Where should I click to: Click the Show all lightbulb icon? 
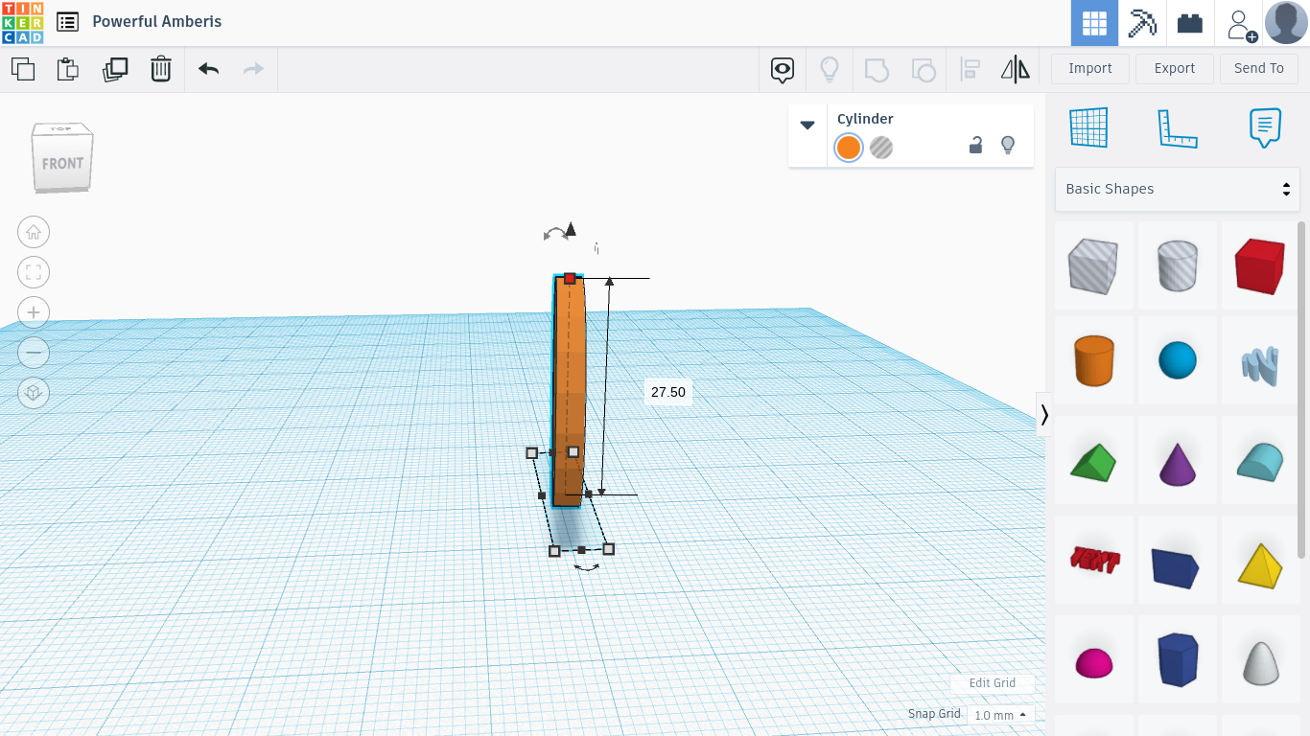(830, 69)
